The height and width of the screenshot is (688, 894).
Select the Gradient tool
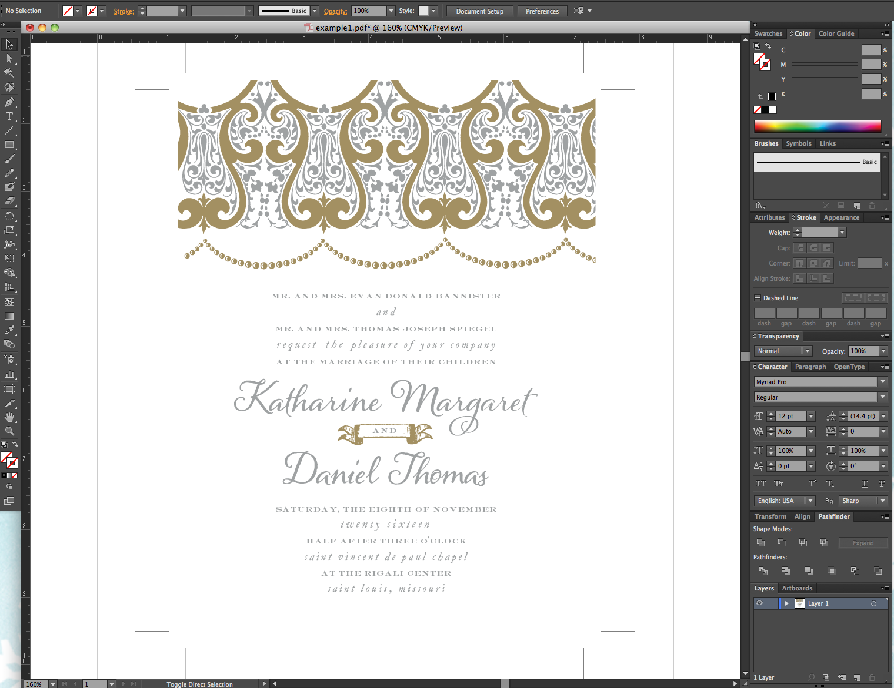tap(9, 316)
